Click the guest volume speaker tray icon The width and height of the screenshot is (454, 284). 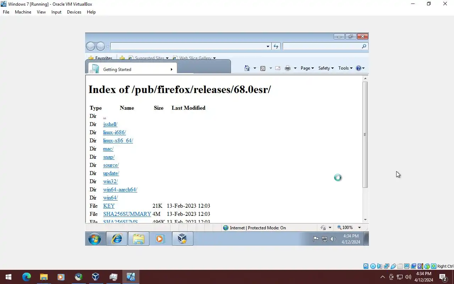pyautogui.click(x=333, y=239)
